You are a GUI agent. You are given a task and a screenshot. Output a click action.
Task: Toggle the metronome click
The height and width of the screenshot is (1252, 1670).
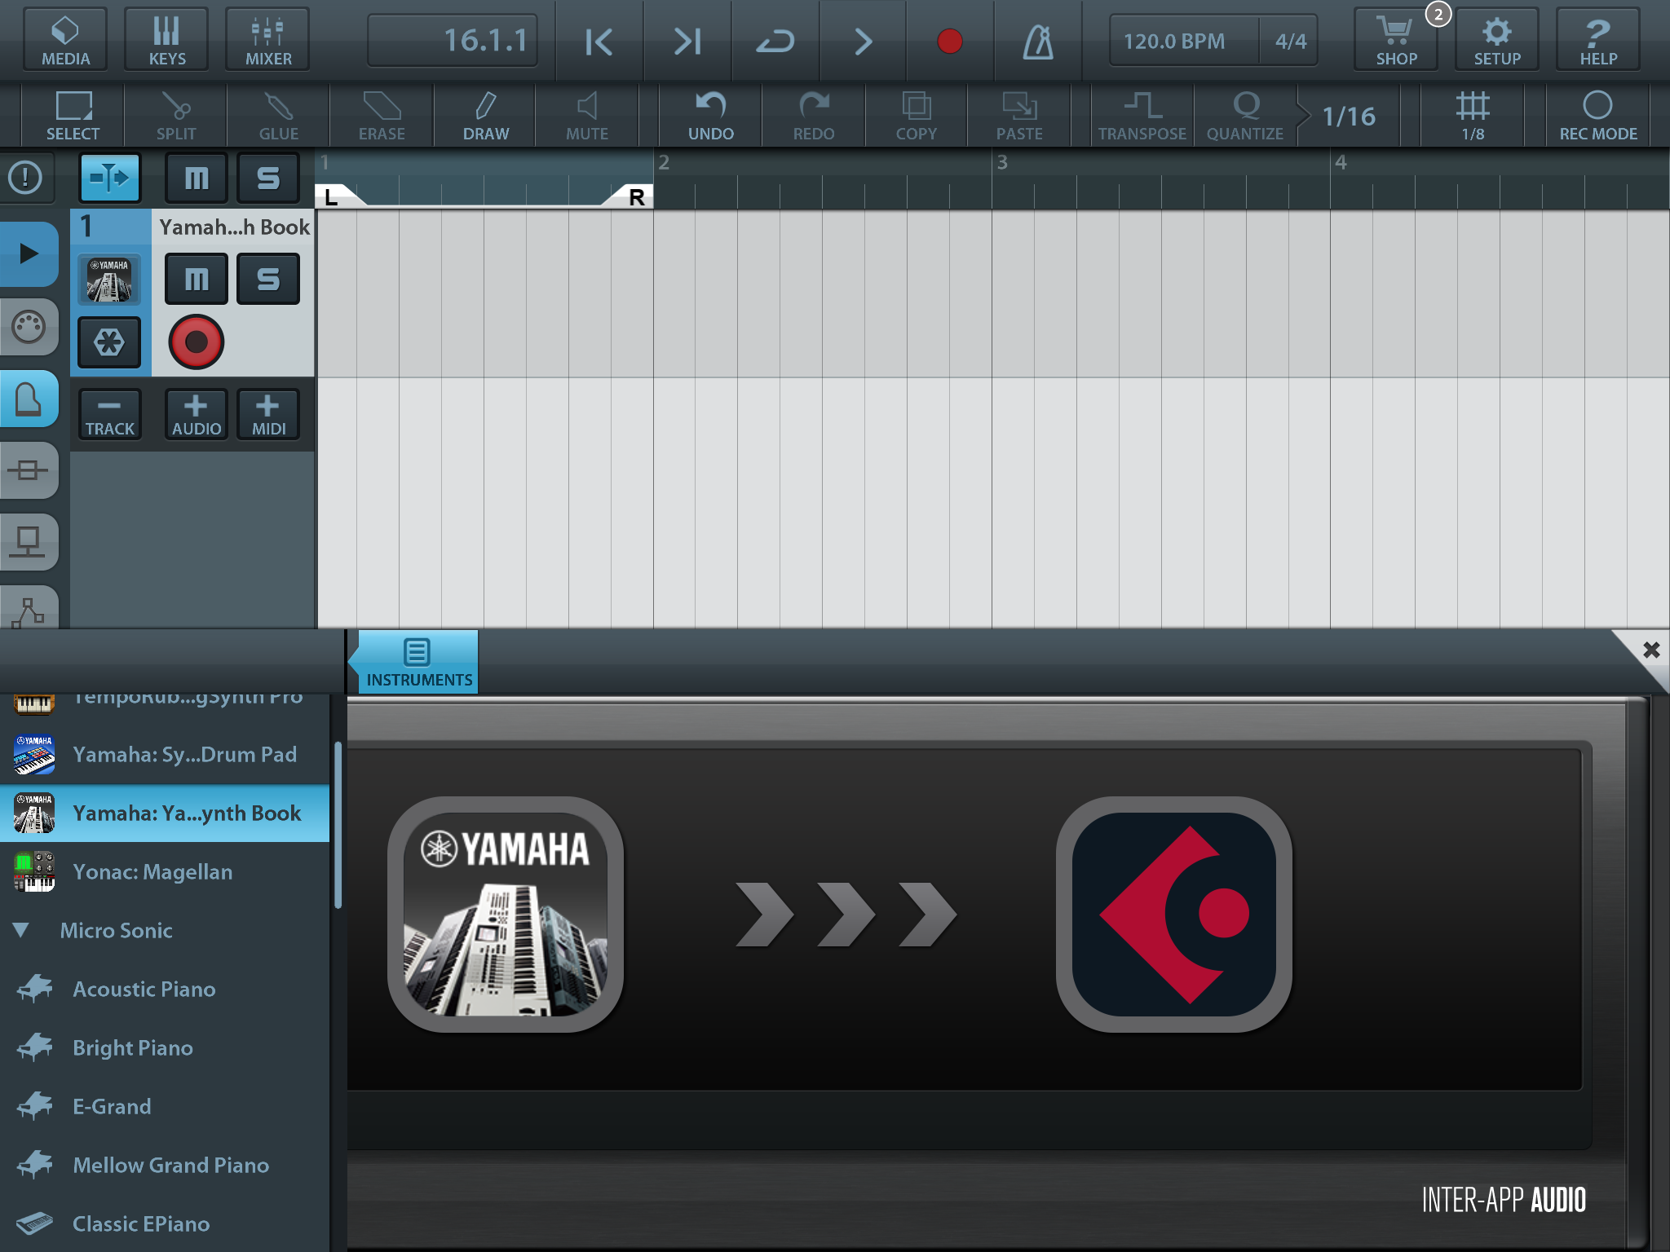(x=1038, y=41)
